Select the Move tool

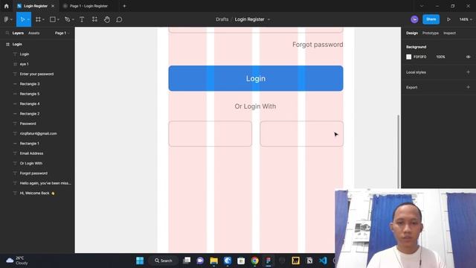click(22, 19)
